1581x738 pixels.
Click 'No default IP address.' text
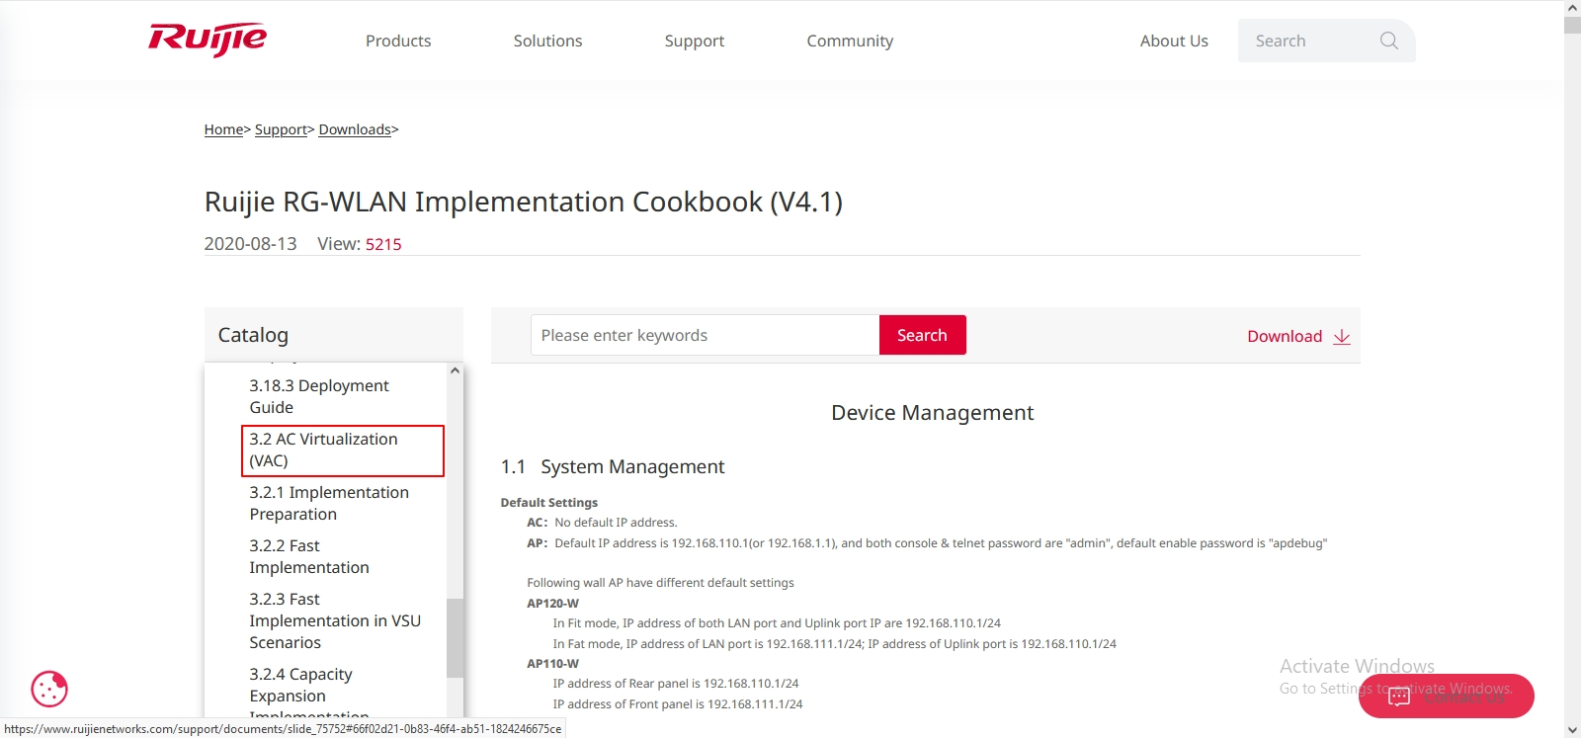tap(616, 523)
